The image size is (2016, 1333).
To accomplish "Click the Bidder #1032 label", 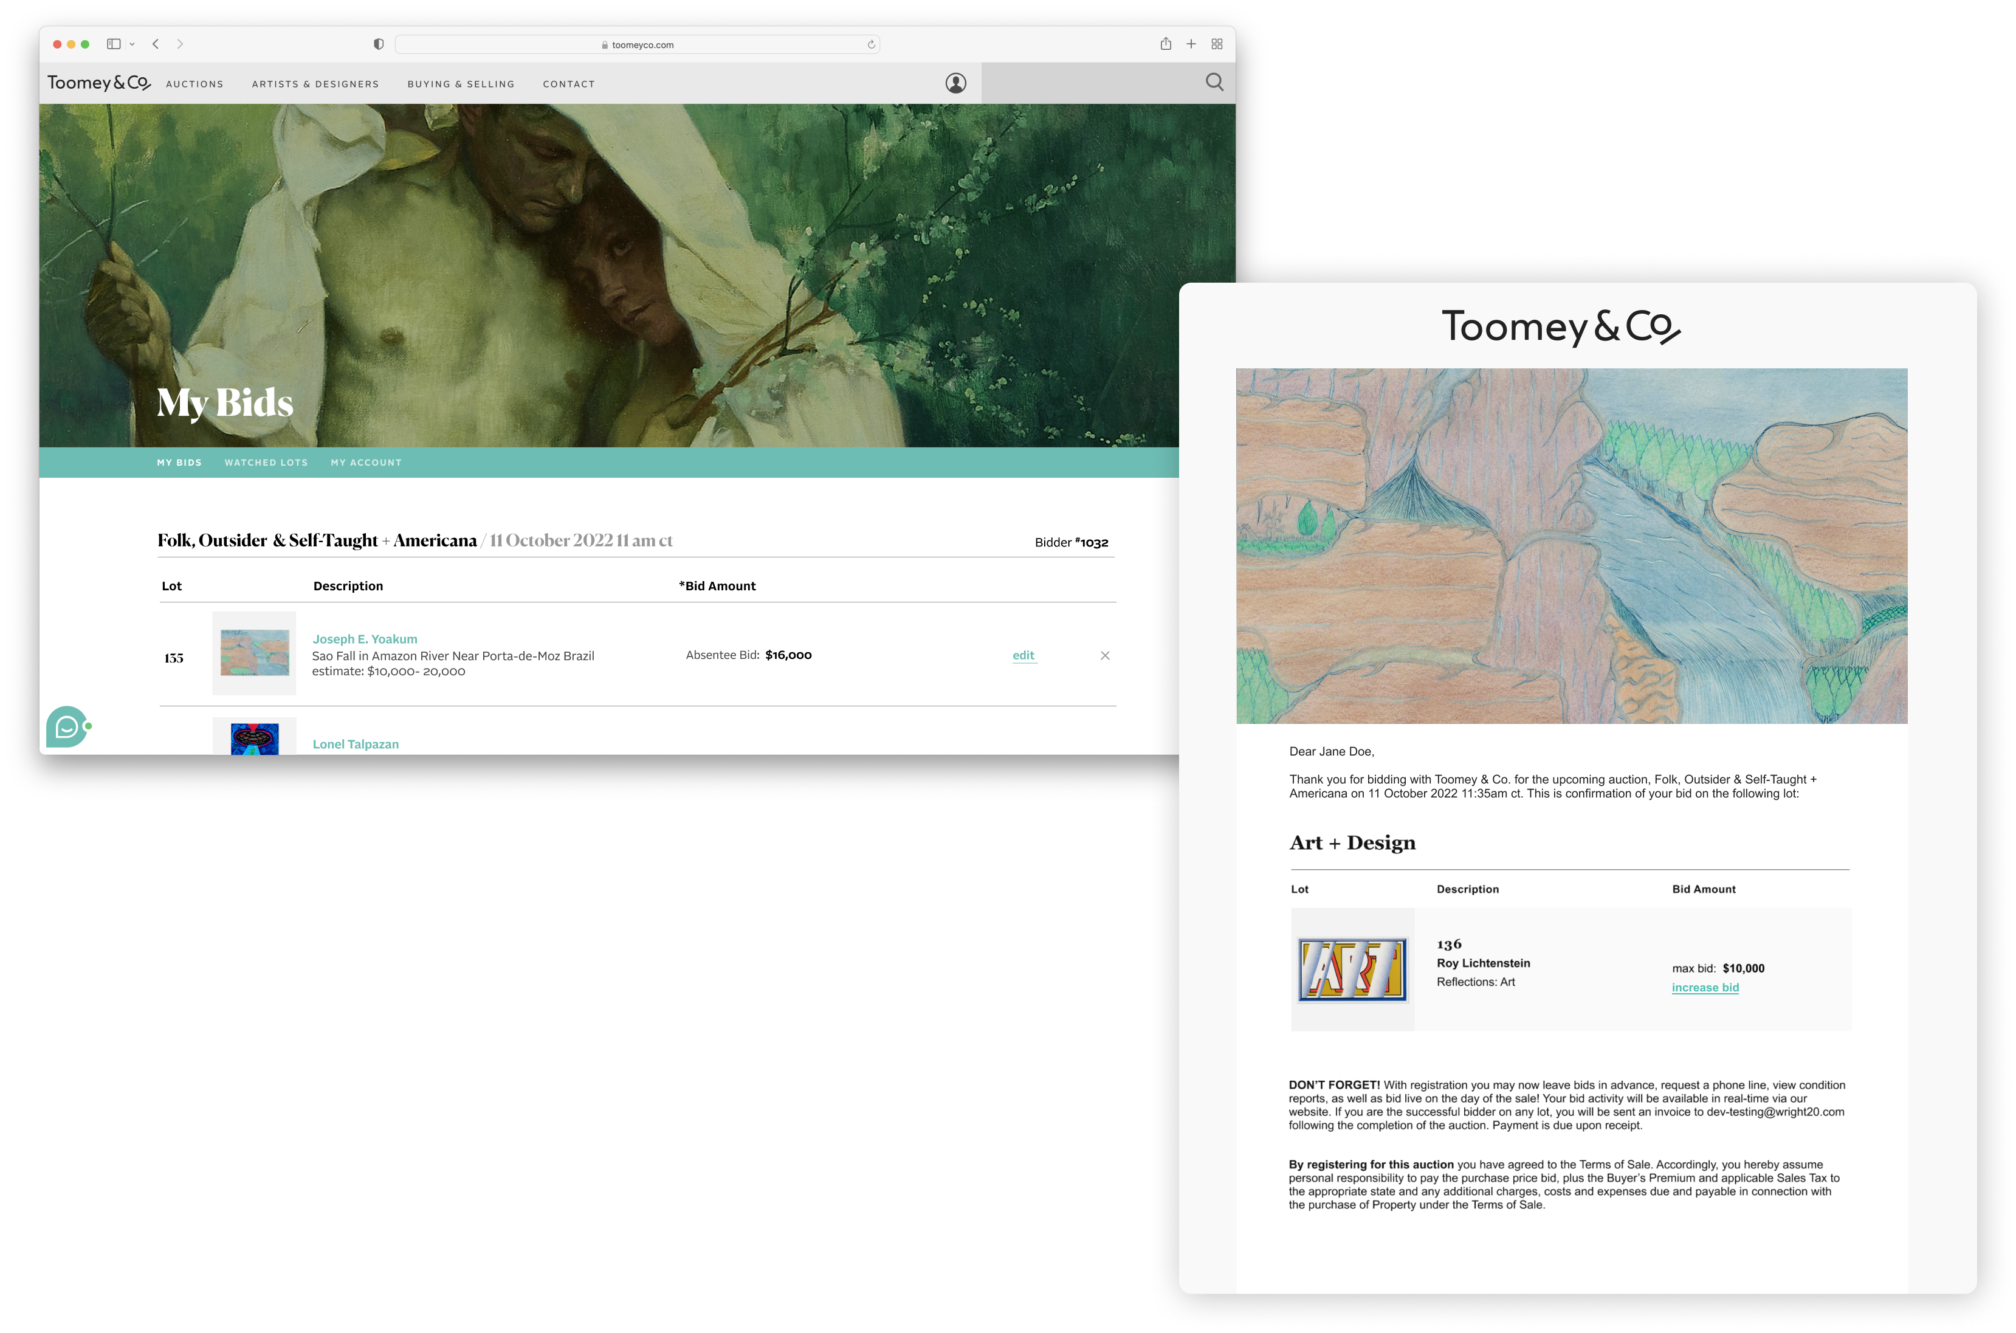I will pyautogui.click(x=1071, y=542).
